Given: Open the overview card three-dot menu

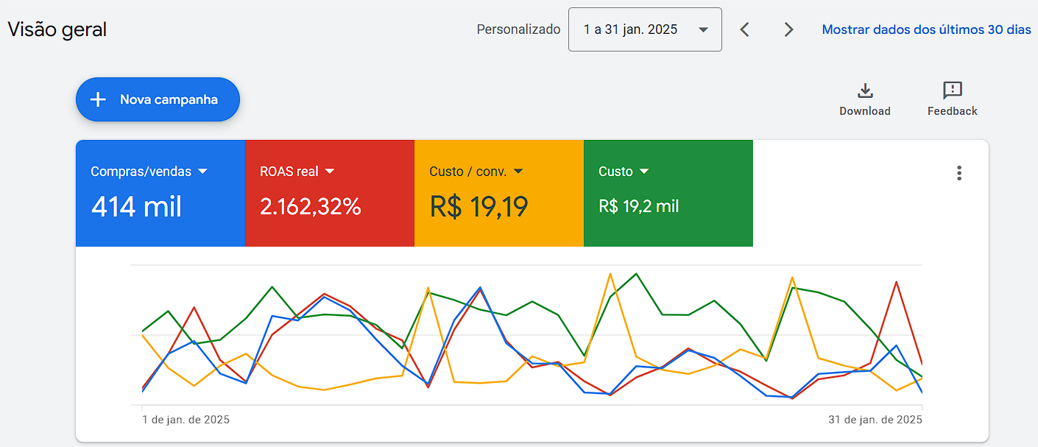Looking at the screenshot, I should pyautogui.click(x=958, y=172).
